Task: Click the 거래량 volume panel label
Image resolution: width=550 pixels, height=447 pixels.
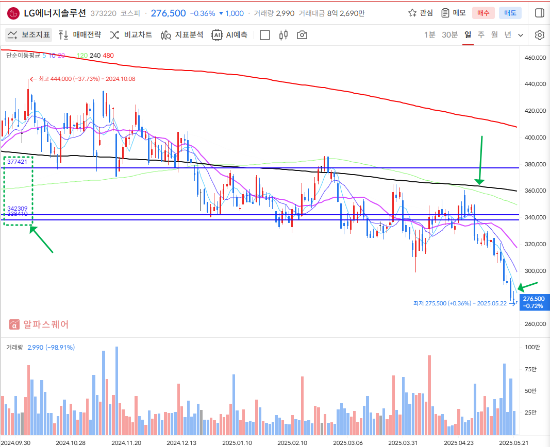Action: tap(14, 347)
